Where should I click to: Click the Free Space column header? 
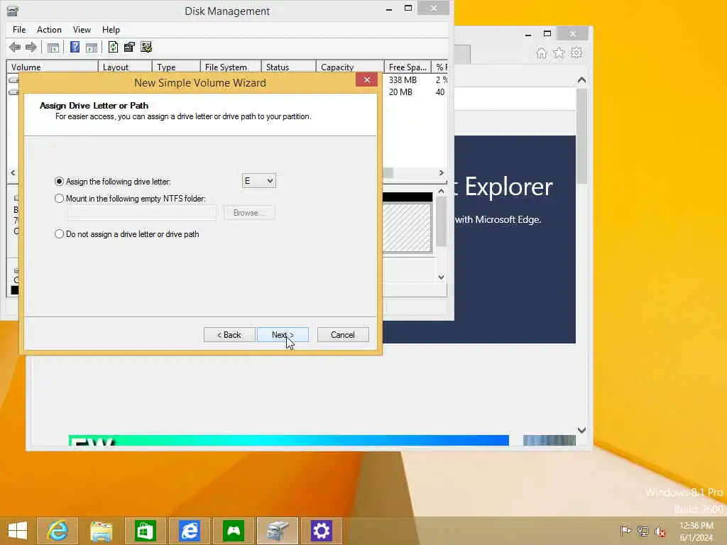[408, 67]
